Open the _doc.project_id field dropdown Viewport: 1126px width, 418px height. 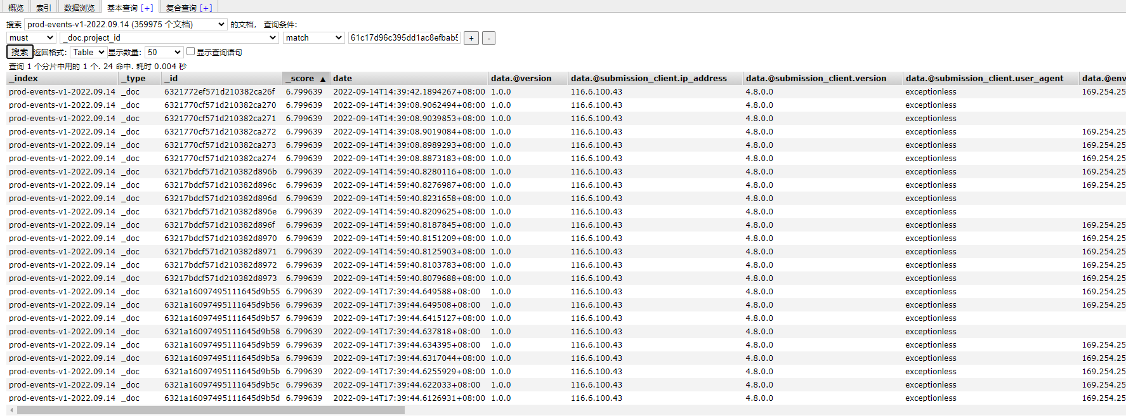(x=169, y=37)
